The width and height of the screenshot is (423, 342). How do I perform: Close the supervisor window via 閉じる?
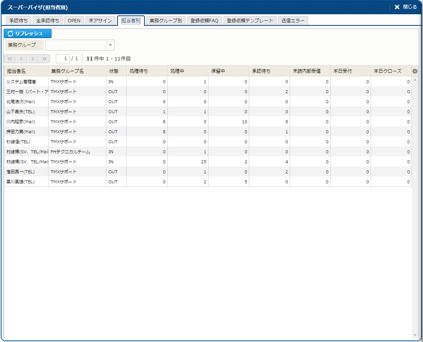405,7
